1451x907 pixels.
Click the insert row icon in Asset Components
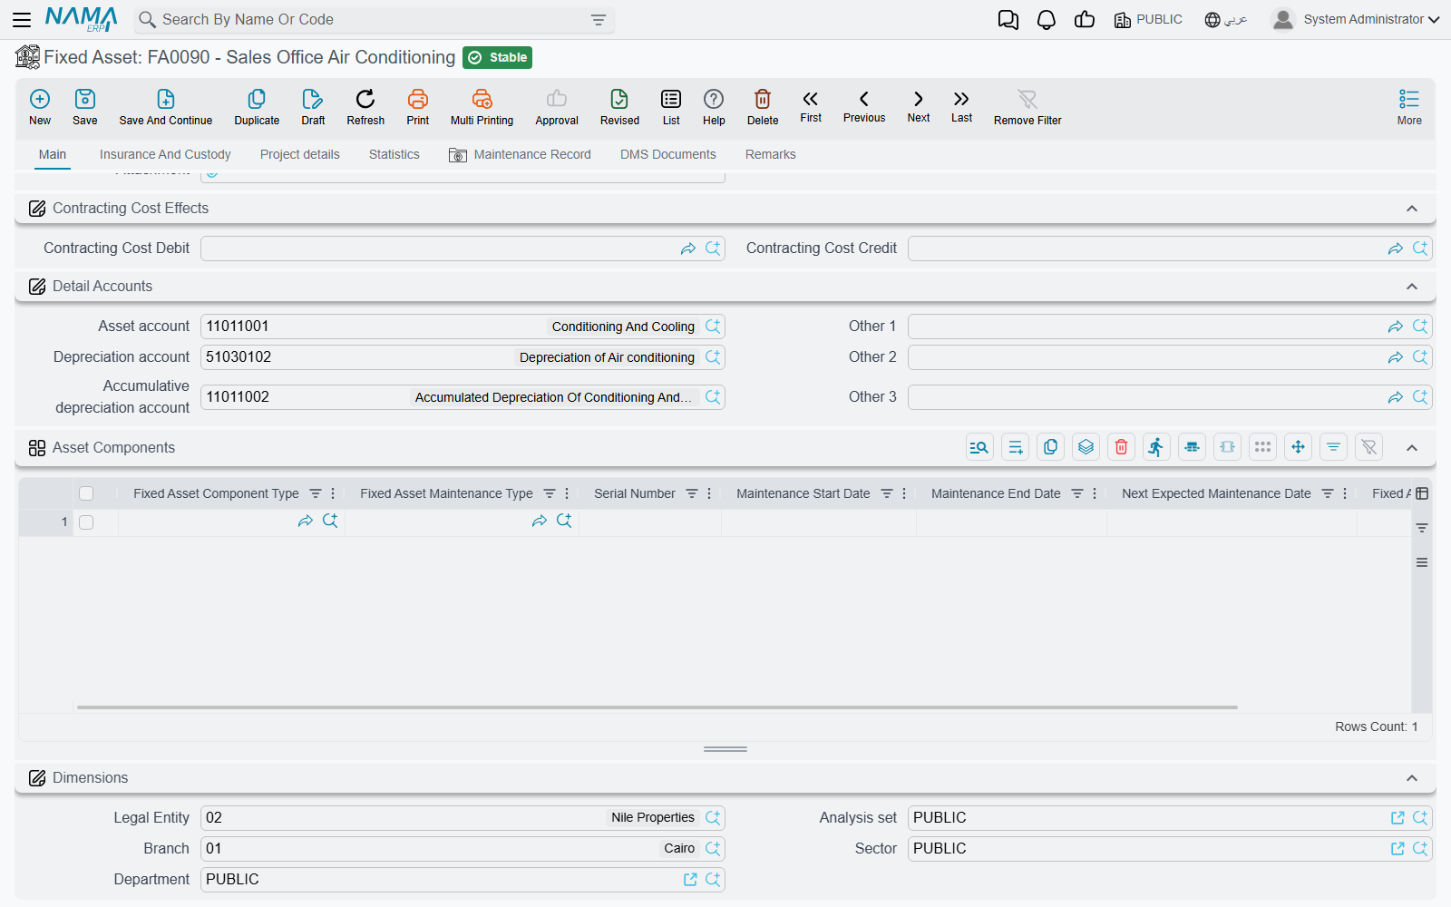1016,447
